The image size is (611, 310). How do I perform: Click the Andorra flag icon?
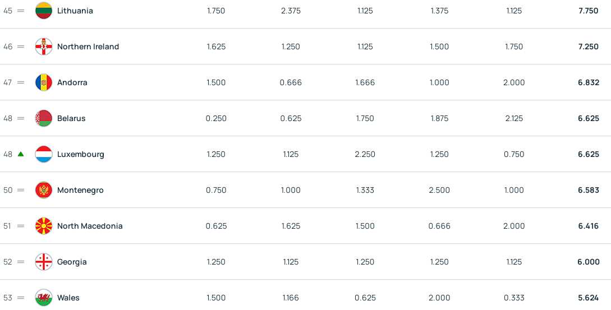pyautogui.click(x=44, y=82)
